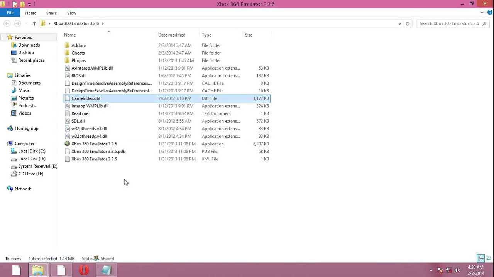This screenshot has width=494, height=277.
Task: Open Downloads in Favorites
Action: [x=29, y=45]
